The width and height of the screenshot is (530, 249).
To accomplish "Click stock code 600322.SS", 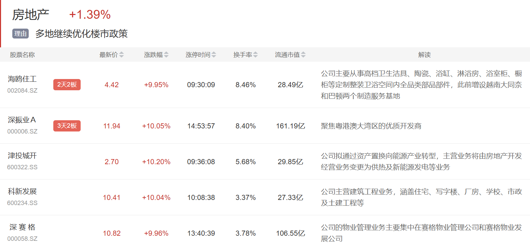I will pyautogui.click(x=22, y=167).
